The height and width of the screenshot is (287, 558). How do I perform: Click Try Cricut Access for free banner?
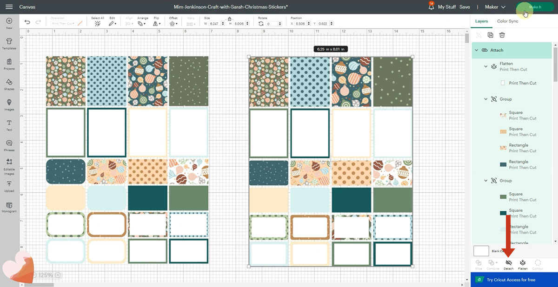tap(511, 280)
